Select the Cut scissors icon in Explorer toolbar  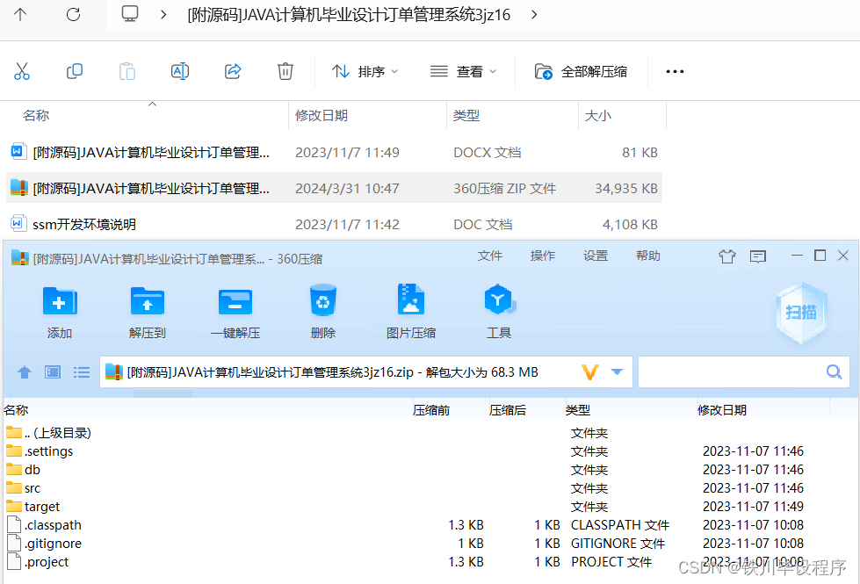[22, 71]
